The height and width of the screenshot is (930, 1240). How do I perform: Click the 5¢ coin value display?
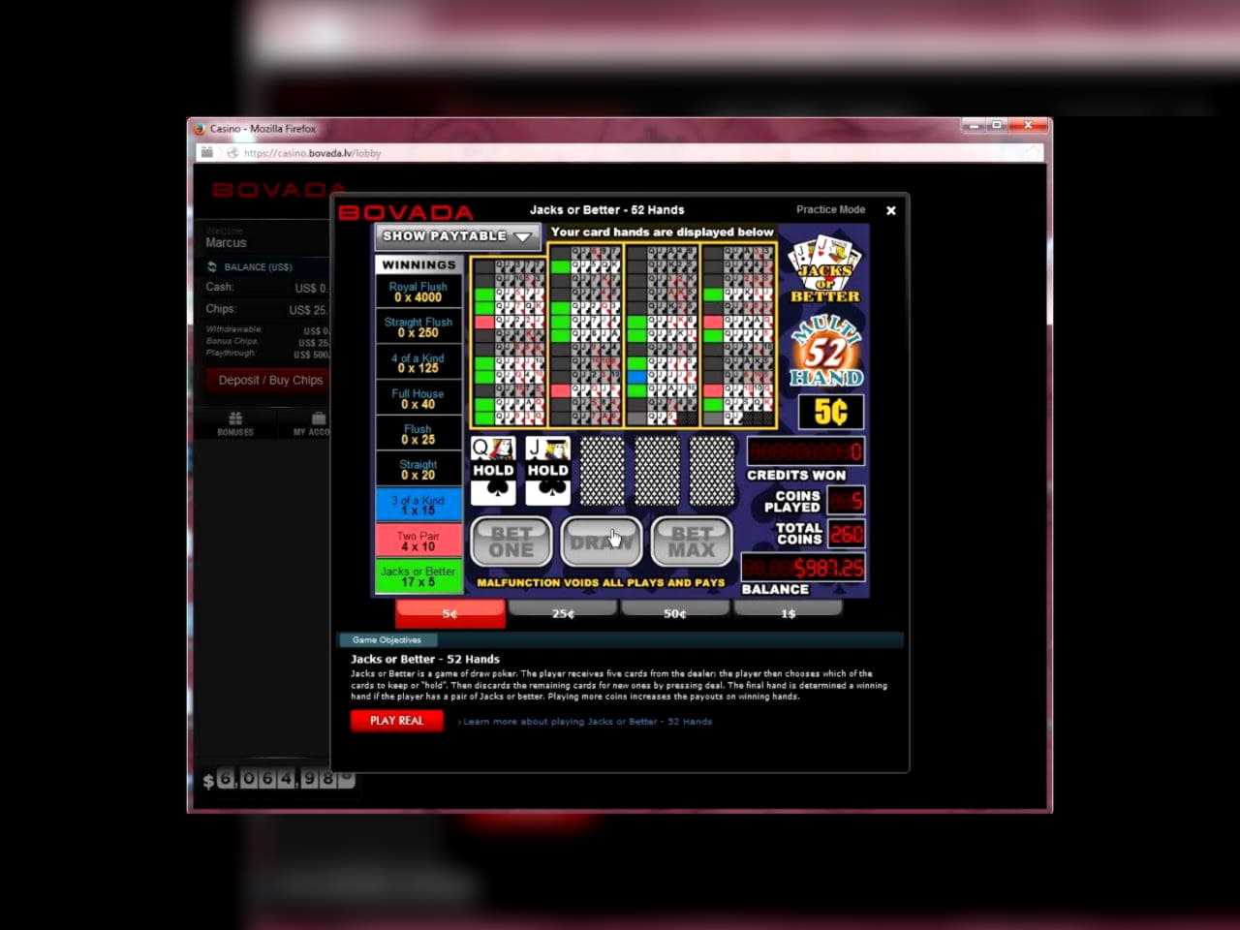pos(830,412)
